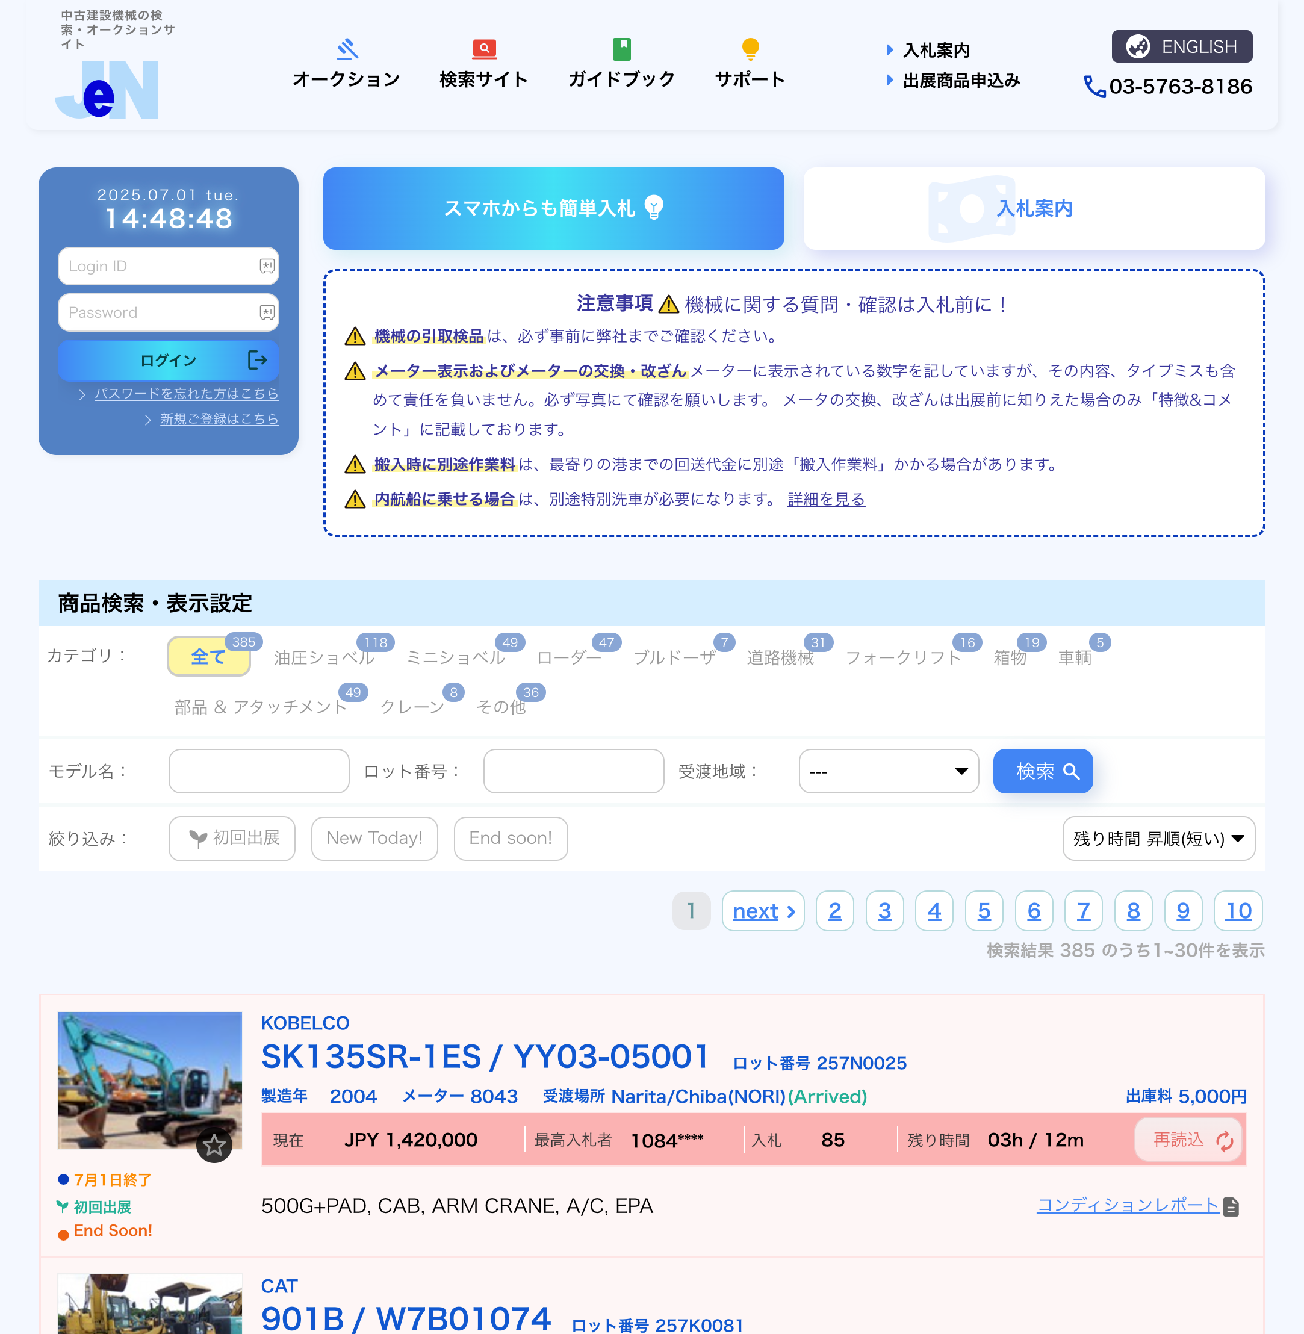The image size is (1304, 1334).
Task: Click the globe icon on ENGLISH button
Action: click(x=1138, y=46)
